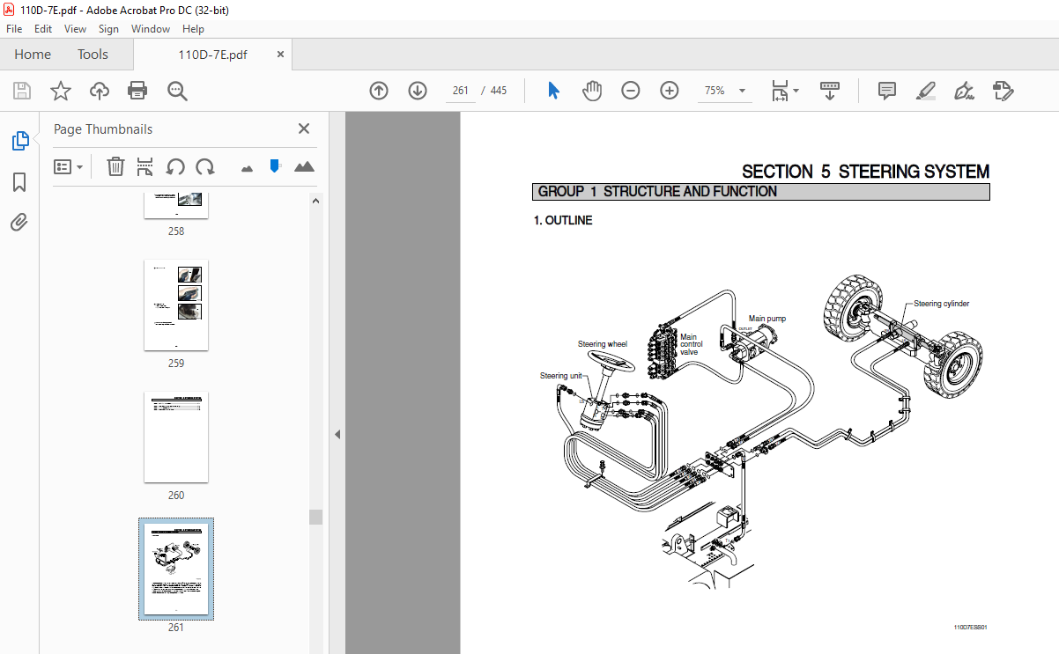
Task: Click the thumbnails scrollbar thumb
Action: [315, 517]
